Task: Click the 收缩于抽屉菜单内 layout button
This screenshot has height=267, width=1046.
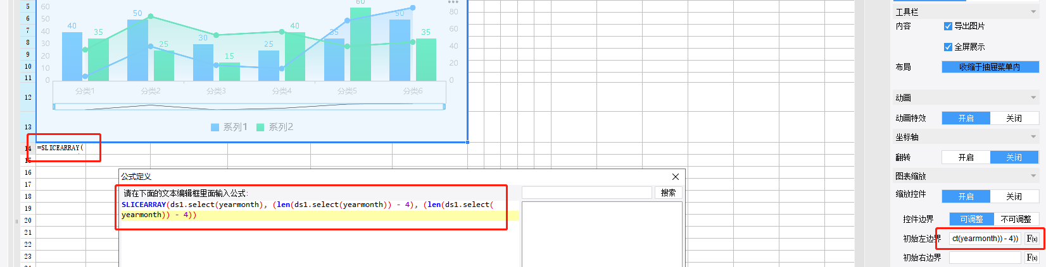Action: (990, 67)
